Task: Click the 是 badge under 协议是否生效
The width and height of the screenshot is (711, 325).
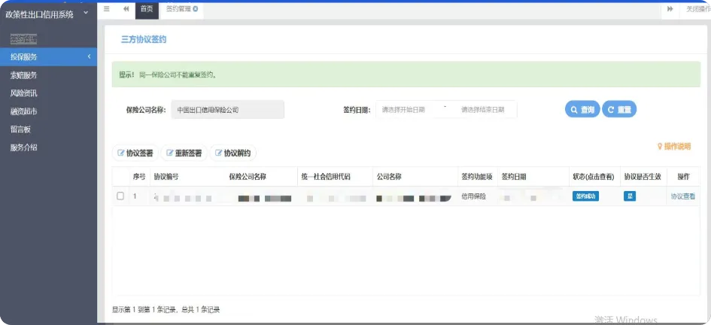Action: (x=630, y=196)
